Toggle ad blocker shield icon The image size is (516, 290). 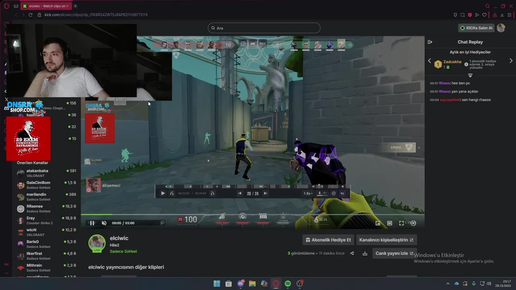[x=470, y=15]
